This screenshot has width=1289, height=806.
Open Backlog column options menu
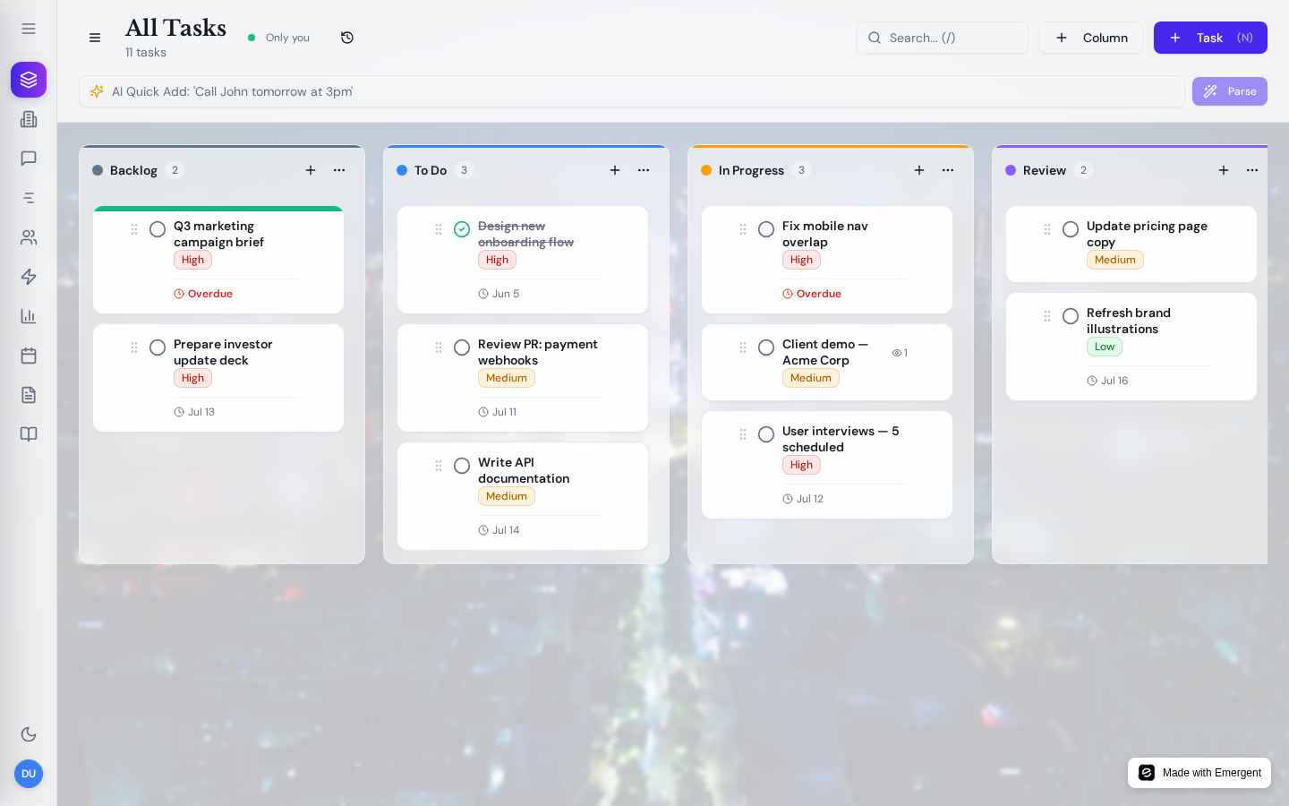click(x=339, y=170)
